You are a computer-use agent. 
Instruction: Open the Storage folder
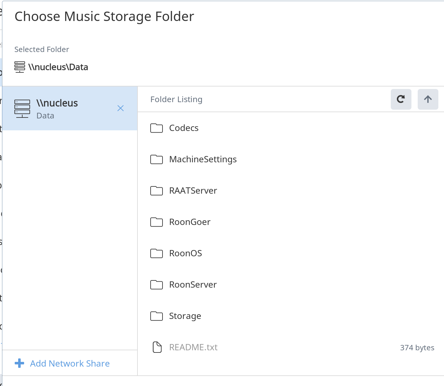185,316
